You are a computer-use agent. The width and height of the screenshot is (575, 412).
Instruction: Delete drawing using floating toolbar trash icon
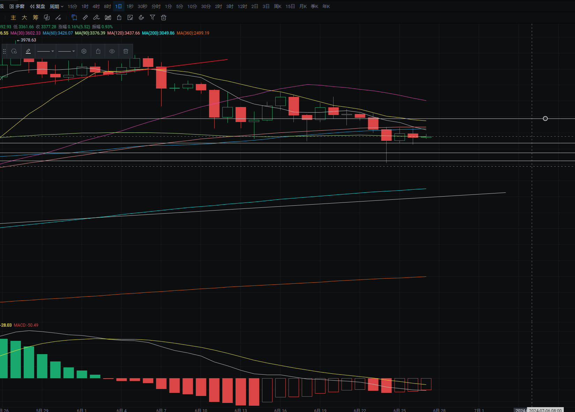[126, 51]
